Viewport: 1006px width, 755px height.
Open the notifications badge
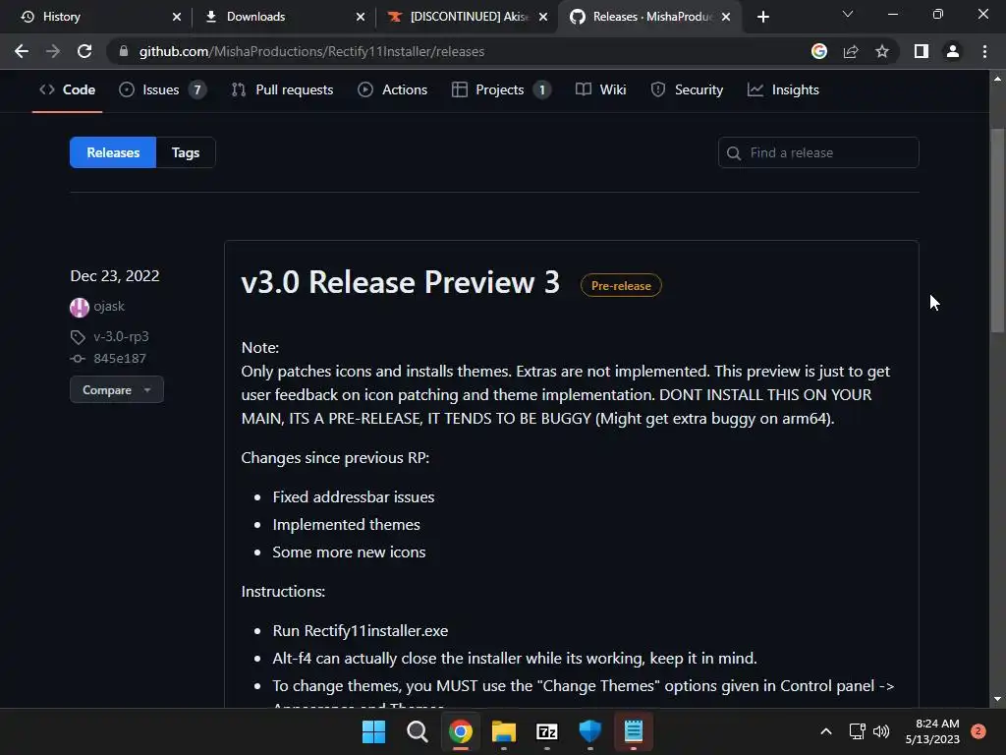click(x=978, y=731)
